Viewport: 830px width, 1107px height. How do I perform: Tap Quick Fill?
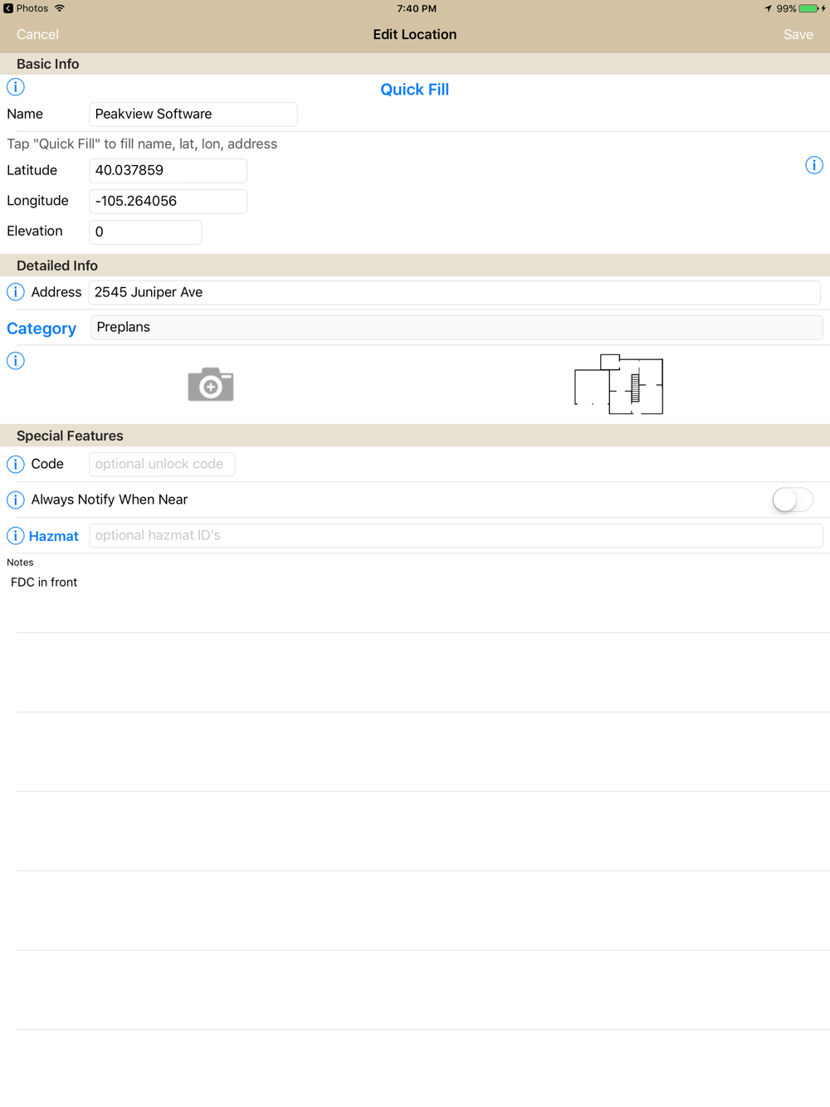[415, 90]
